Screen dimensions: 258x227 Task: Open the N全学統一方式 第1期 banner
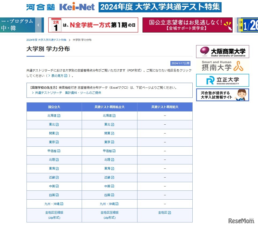(93, 25)
